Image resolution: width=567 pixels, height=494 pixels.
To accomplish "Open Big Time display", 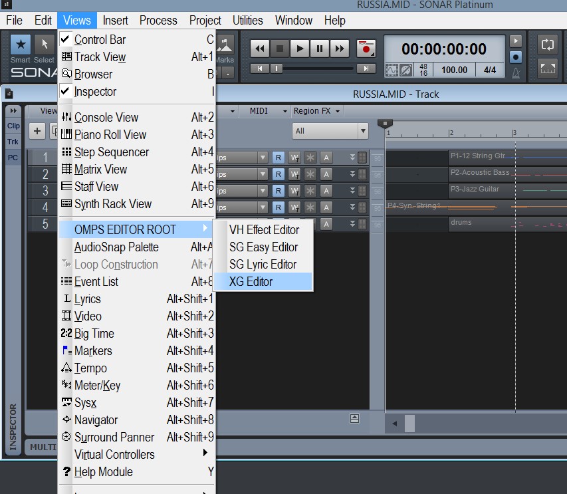I will coord(137,333).
